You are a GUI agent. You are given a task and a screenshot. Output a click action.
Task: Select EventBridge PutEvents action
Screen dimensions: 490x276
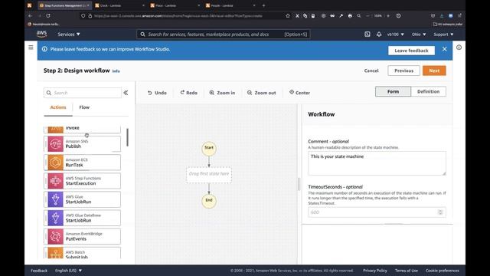coord(83,236)
